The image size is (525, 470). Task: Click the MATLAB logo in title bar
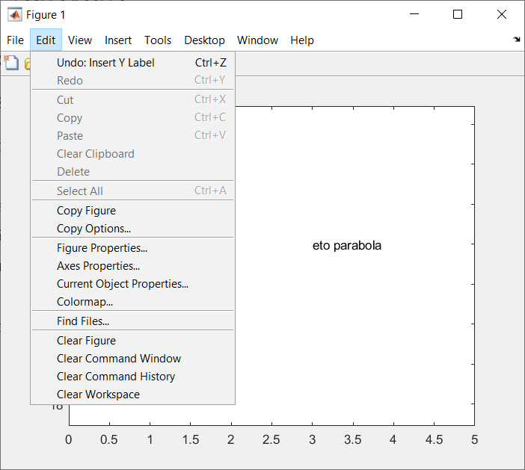15,15
